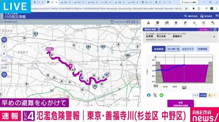
Task: Click the 川の防災情報 site title
Action: click(x=15, y=17)
